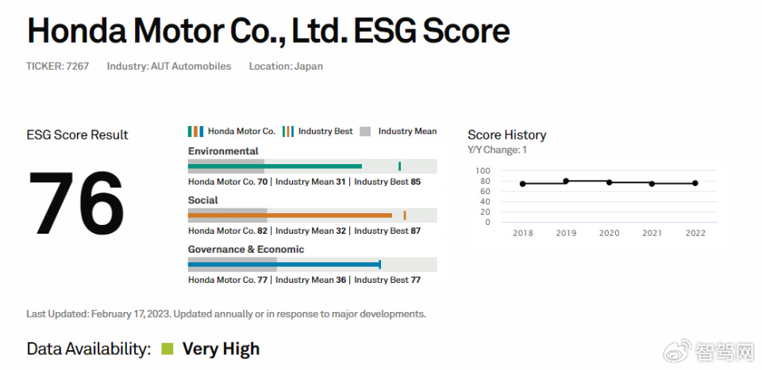This screenshot has width=762, height=370.
Task: Click the Social heading
Action: (x=203, y=200)
